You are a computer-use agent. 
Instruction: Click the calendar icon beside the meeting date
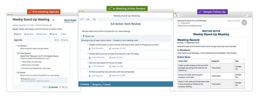click(51, 25)
